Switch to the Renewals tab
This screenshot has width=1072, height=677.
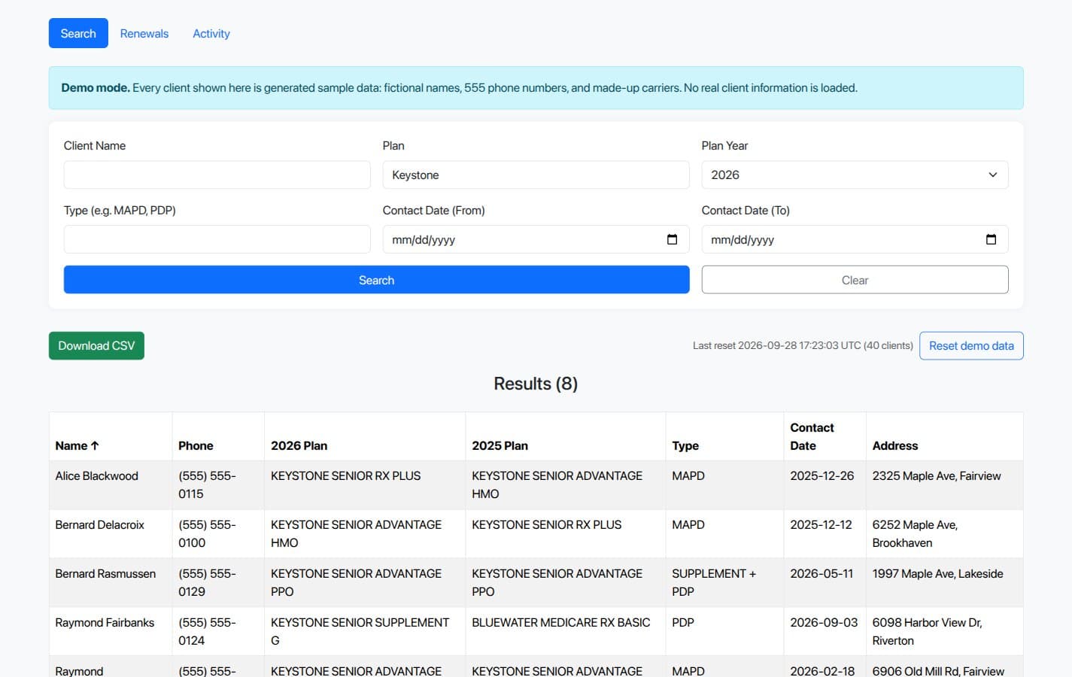[144, 33]
